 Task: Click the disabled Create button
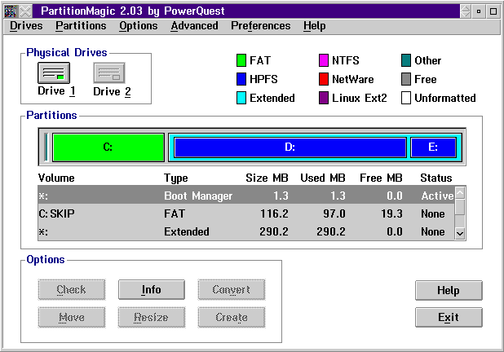(x=232, y=317)
